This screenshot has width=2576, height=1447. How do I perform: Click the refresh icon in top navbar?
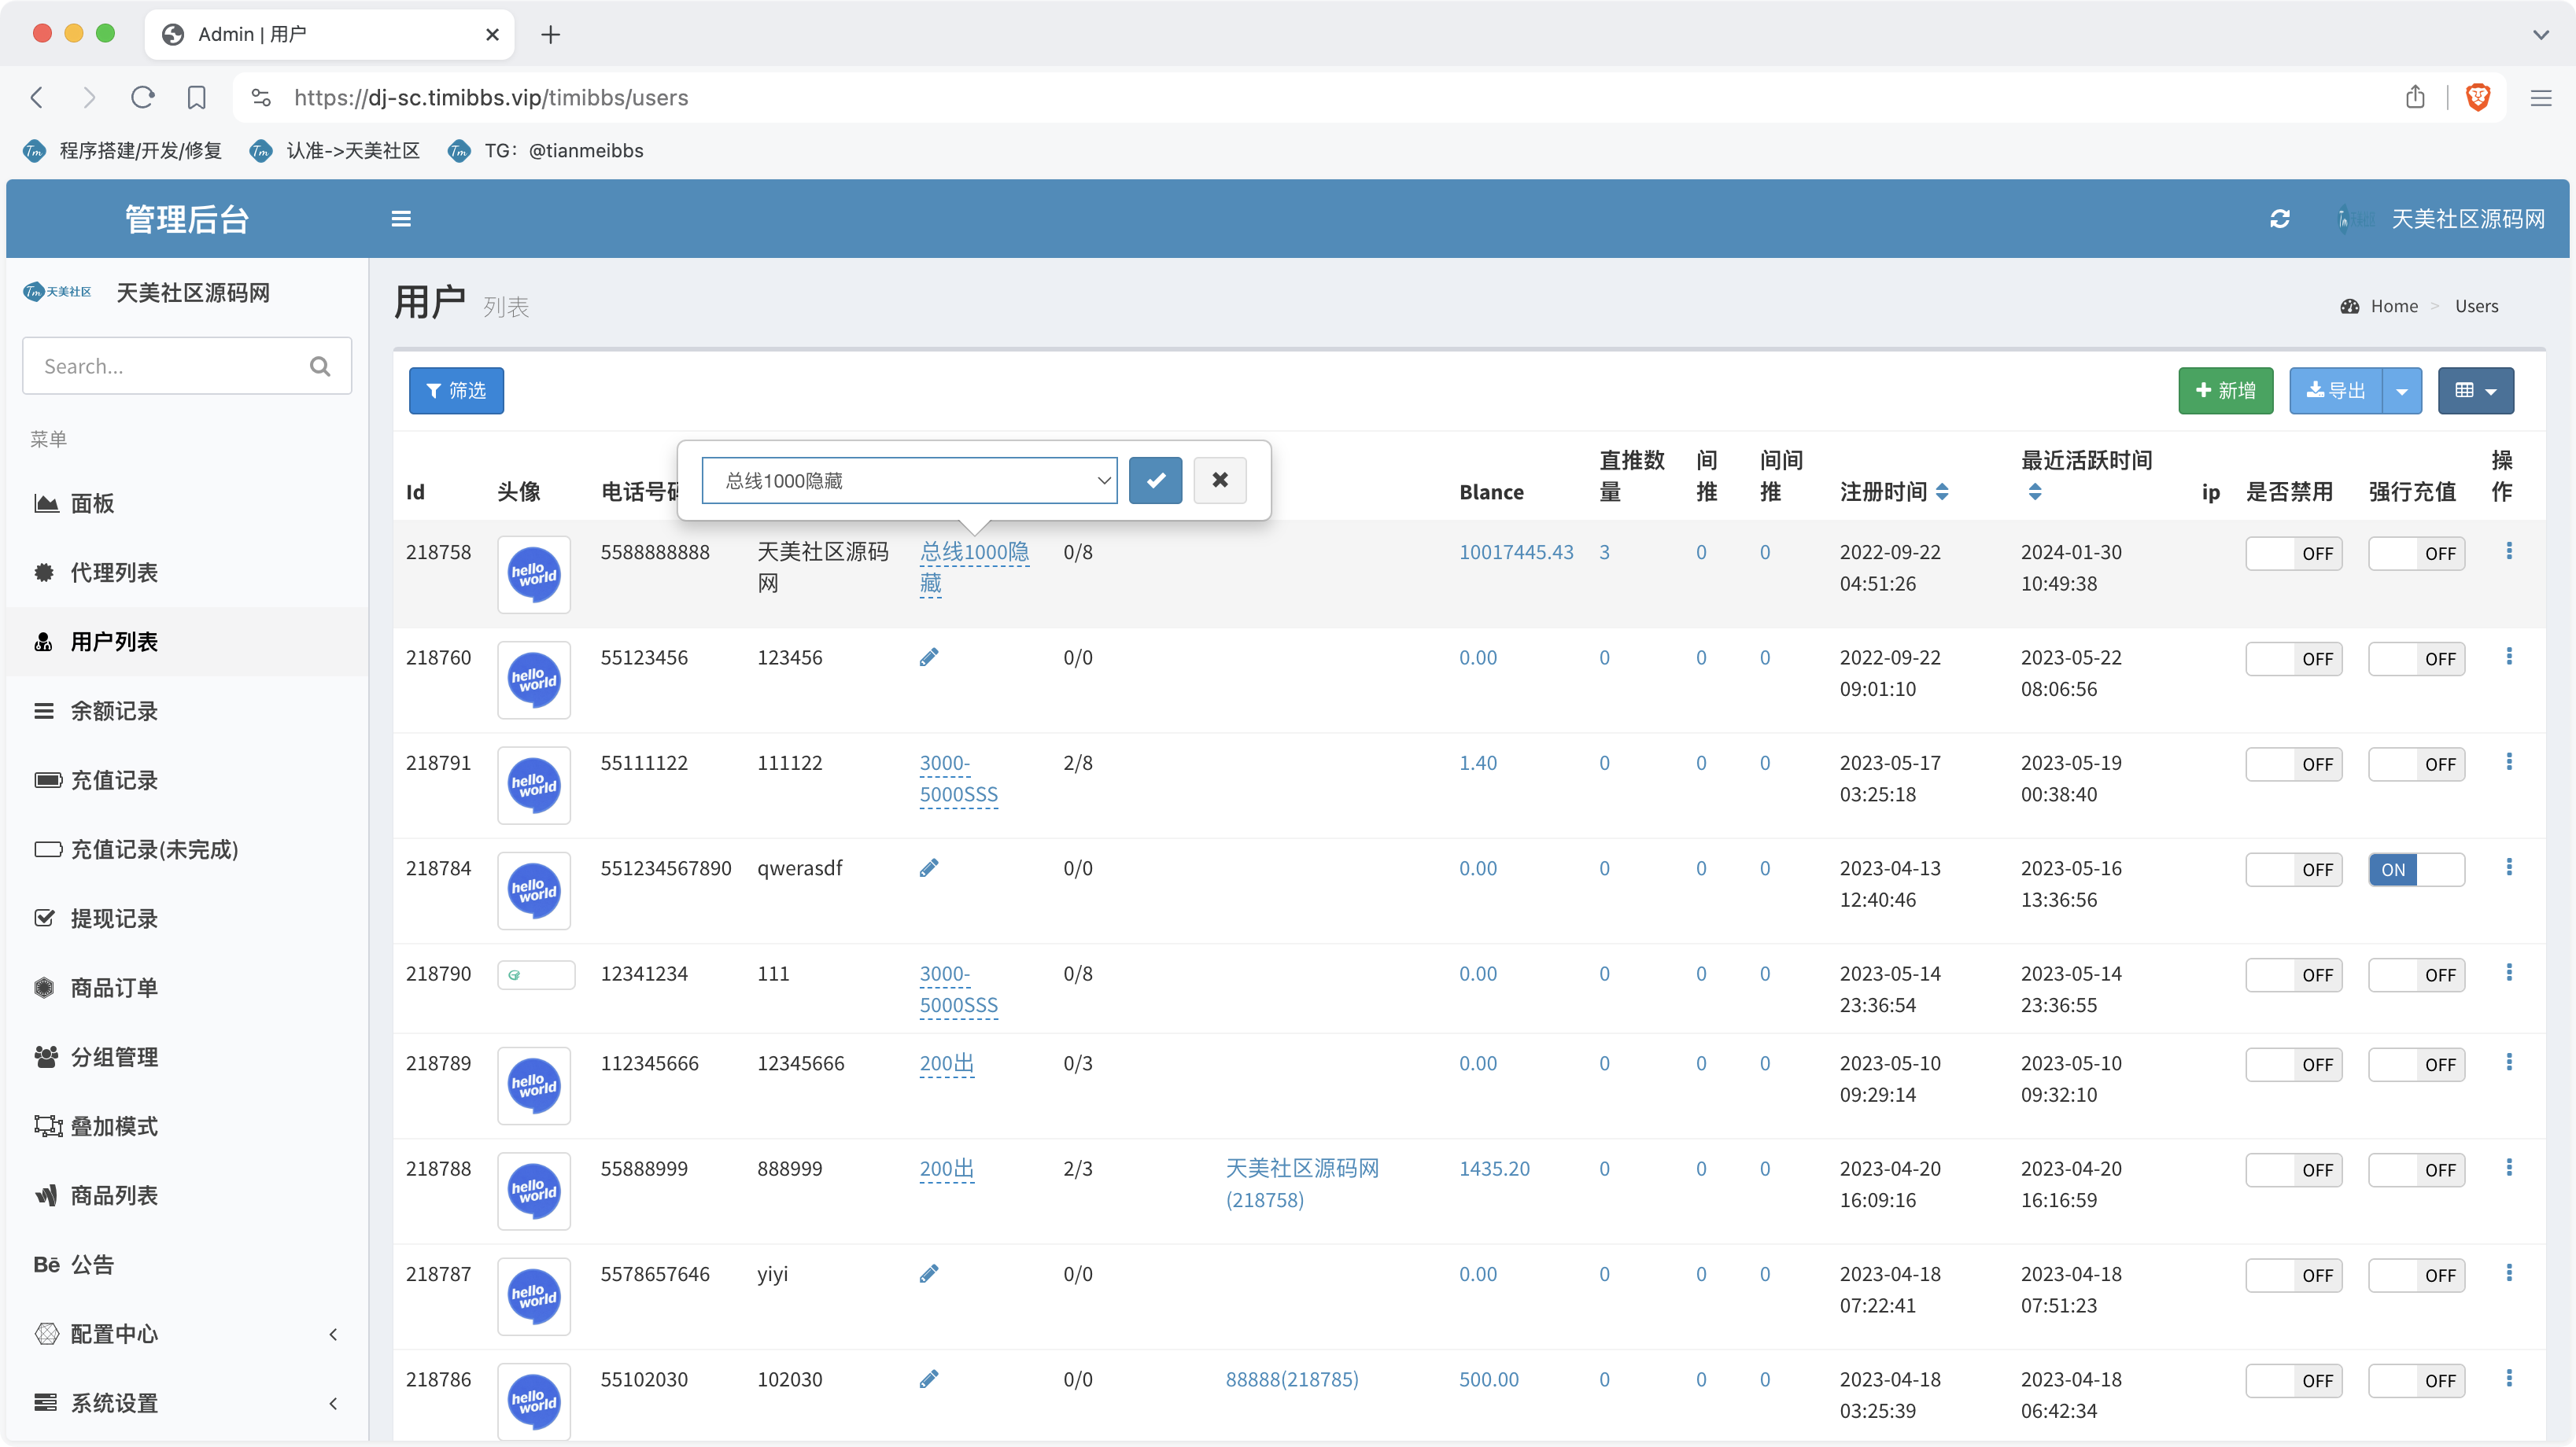[x=2280, y=219]
